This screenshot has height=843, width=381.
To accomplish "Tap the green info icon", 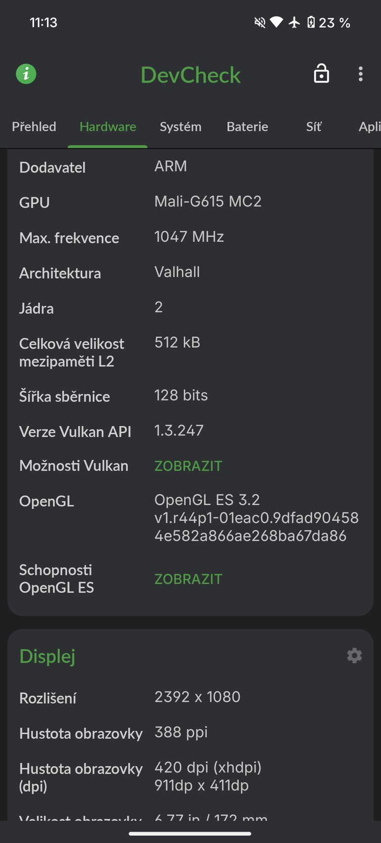I will coord(26,74).
